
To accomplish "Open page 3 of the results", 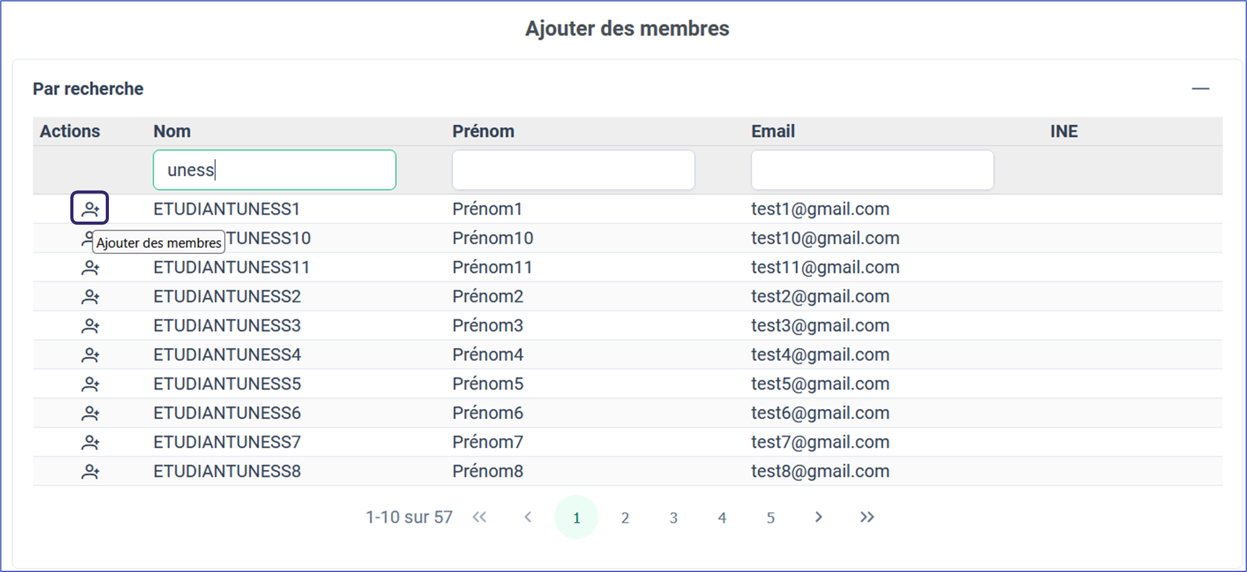I will pos(673,518).
